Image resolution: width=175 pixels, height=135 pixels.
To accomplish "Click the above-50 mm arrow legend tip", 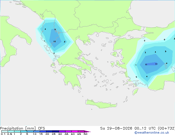I will [87, 131].
